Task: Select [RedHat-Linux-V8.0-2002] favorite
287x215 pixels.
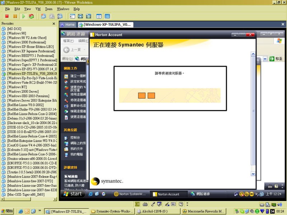Action: 25,105
